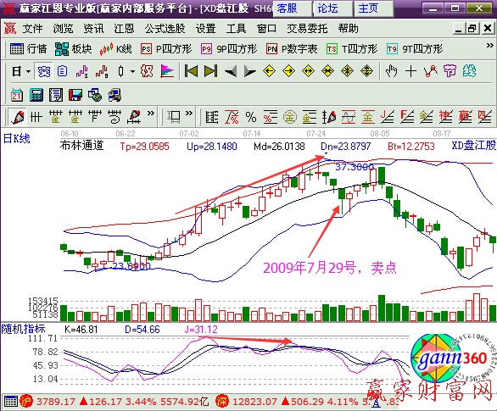
Task: Open the candlestick style dropdown arrow
Action: (x=132, y=71)
